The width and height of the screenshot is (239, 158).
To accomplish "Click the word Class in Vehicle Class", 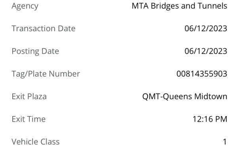I will click(x=49, y=141).
